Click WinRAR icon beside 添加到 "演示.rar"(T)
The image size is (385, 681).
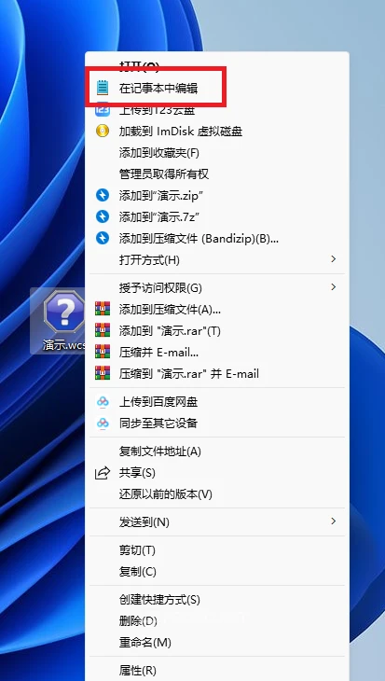(x=103, y=330)
